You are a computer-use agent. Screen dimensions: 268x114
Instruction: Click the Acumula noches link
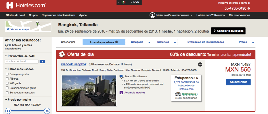tap(135, 93)
